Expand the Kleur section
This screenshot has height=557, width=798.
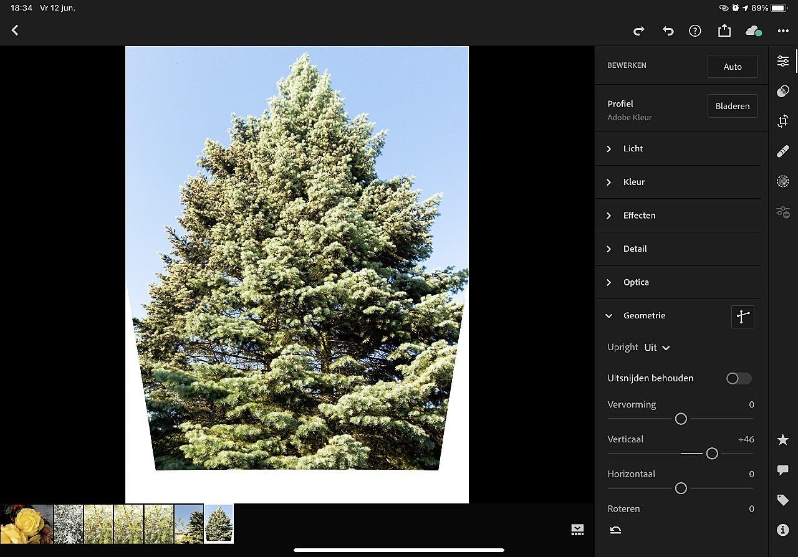point(678,182)
